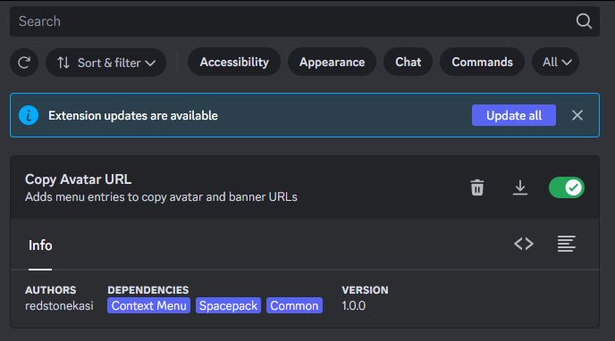The height and width of the screenshot is (341, 615).
Task: Click the AUTHORS heading
Action: click(51, 290)
